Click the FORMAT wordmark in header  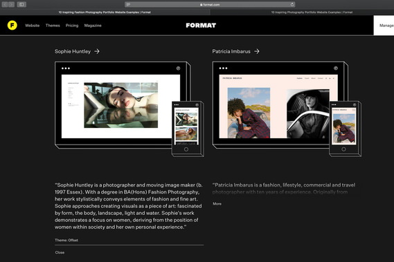(201, 26)
